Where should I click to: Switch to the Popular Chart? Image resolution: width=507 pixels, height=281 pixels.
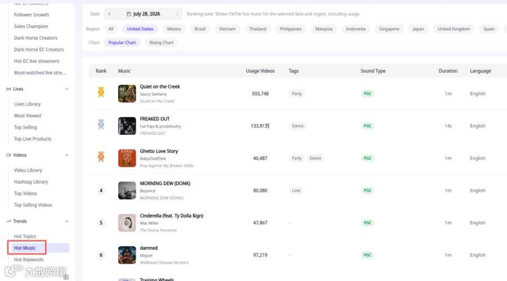coord(122,43)
